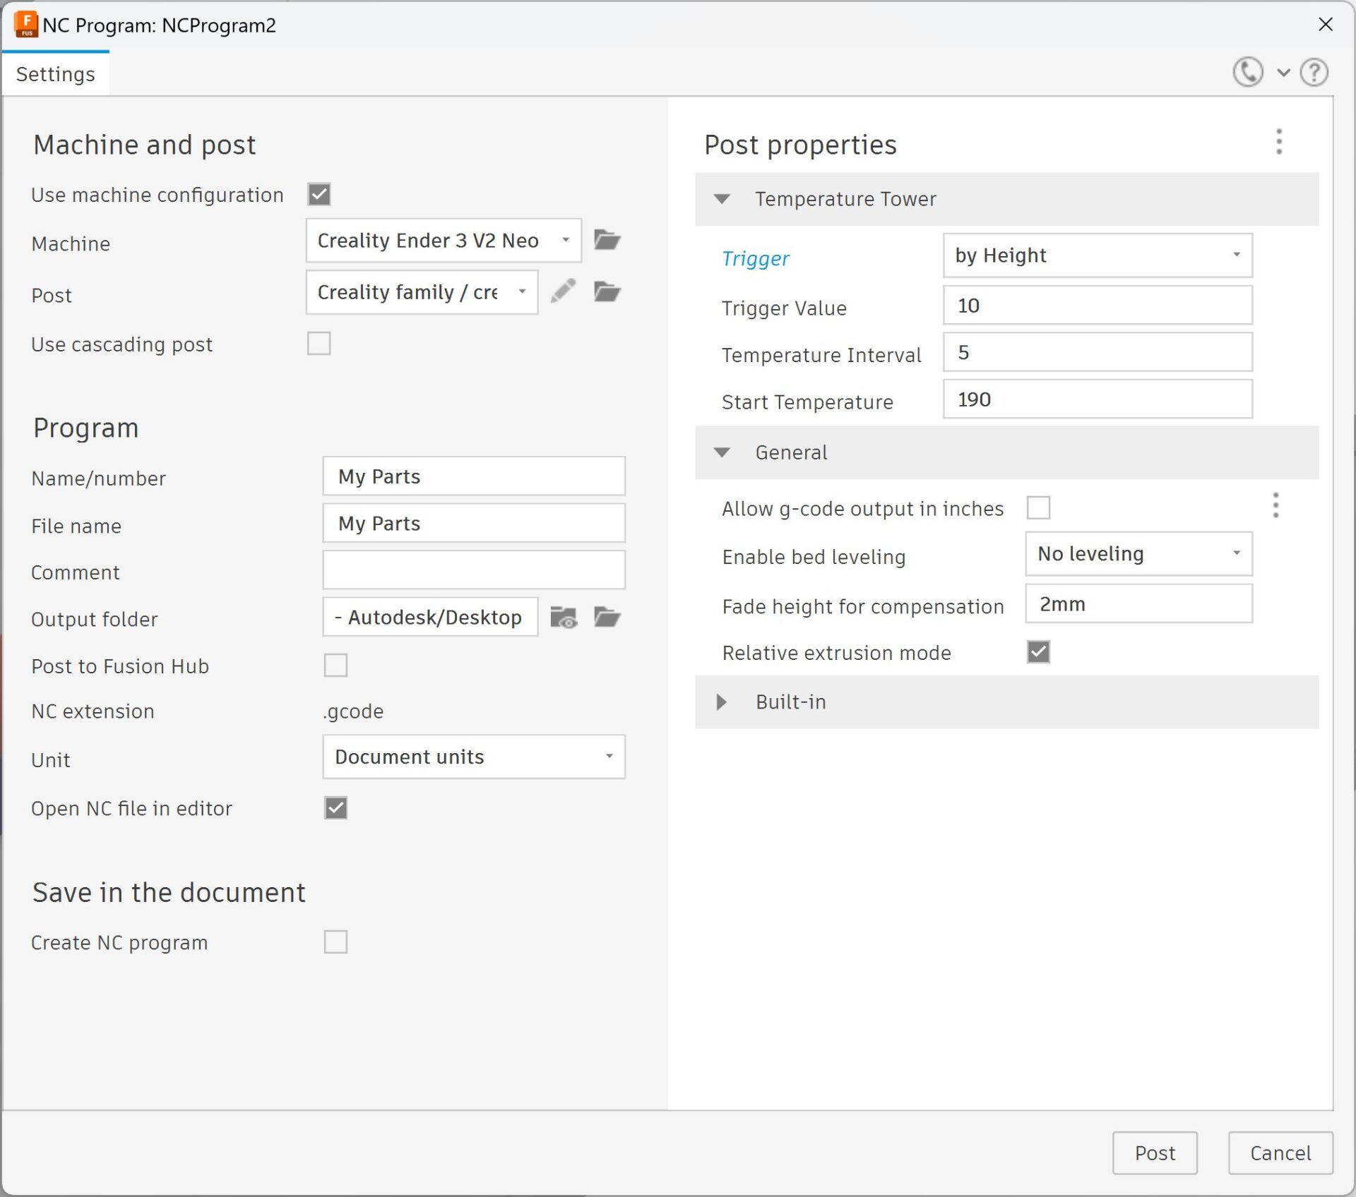Edit the post with the pencil icon

563,291
